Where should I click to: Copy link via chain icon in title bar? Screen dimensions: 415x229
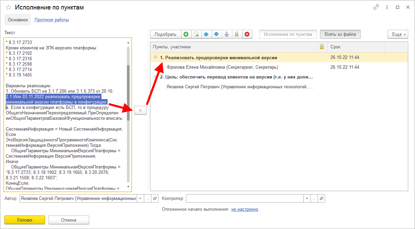pyautogui.click(x=376, y=7)
